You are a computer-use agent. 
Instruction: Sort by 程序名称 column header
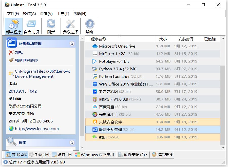[x=120, y=39]
